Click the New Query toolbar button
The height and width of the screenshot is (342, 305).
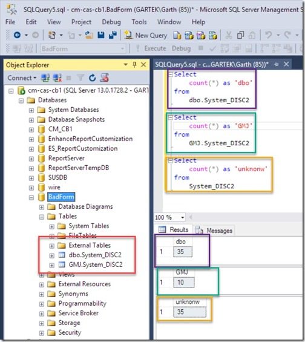click(146, 35)
